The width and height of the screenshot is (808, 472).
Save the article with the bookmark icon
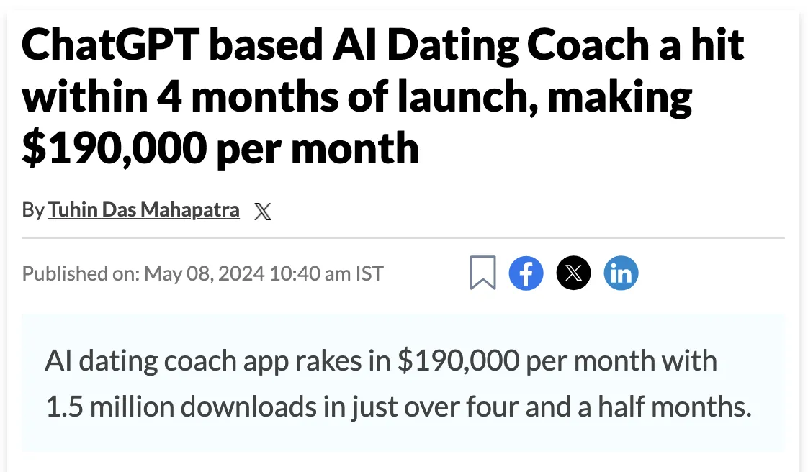(482, 272)
